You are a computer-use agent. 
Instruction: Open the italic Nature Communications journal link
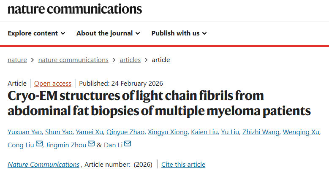pyautogui.click(x=44, y=165)
